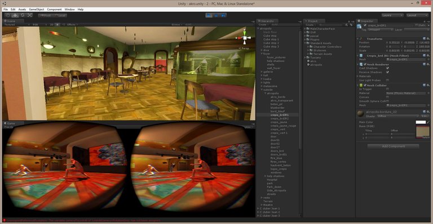The width and height of the screenshot is (433, 224).
Task: Toggle the Mesh Collider enabled checkbox
Action: point(365,86)
